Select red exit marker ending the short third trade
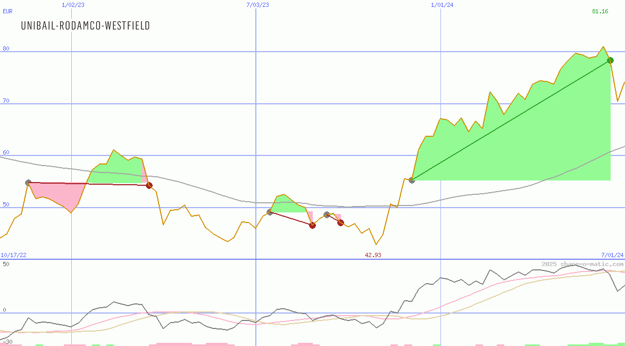The height and width of the screenshot is (346, 625). point(340,223)
